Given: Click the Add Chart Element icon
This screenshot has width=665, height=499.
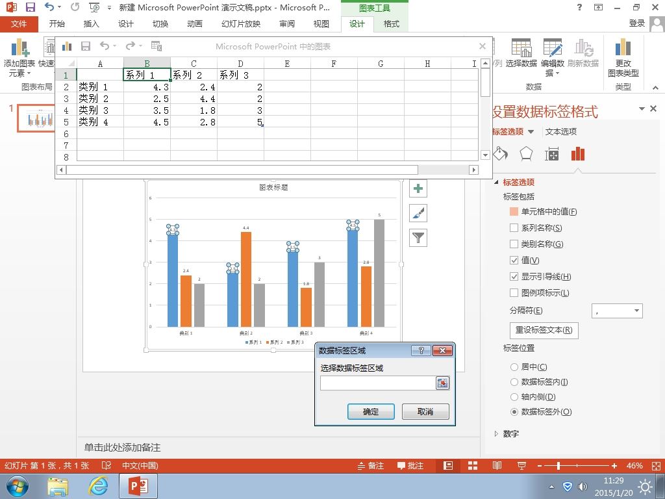Looking at the screenshot, I should coord(19,47).
